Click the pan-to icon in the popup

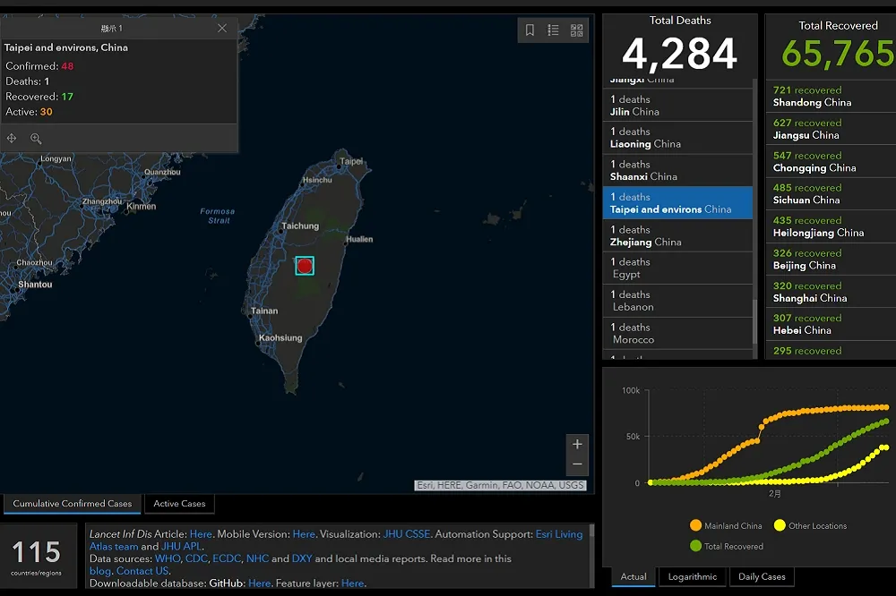[12, 138]
